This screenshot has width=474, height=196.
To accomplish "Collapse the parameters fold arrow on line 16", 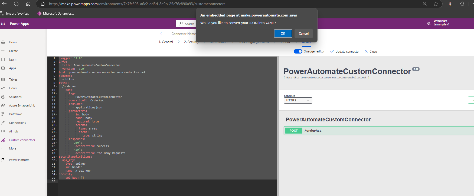I will click(x=57, y=111).
